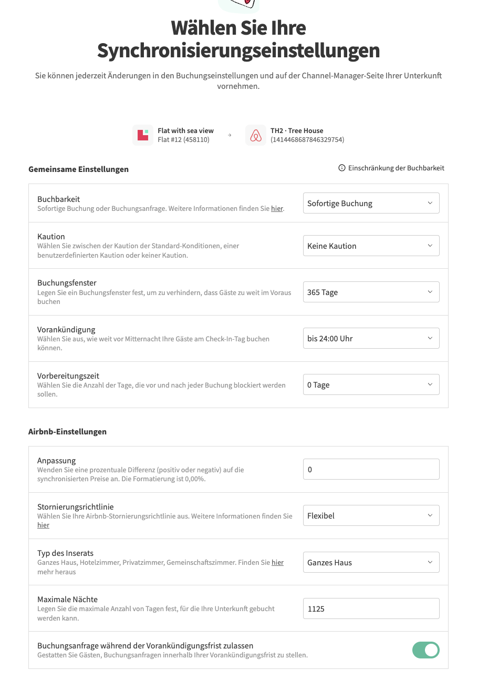Click the Airbnb logo icon
478x690 pixels.
point(256,135)
